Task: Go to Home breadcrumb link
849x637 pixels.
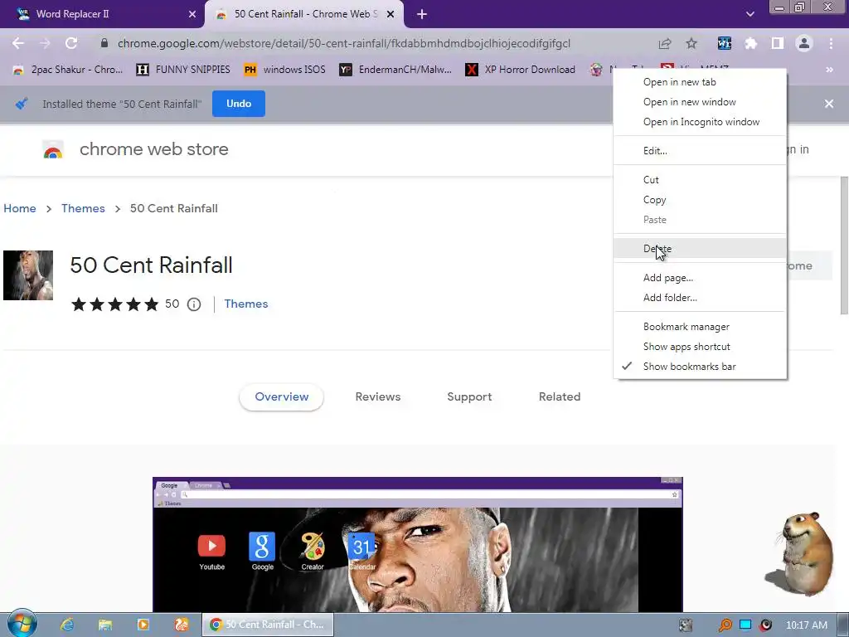Action: [x=20, y=208]
